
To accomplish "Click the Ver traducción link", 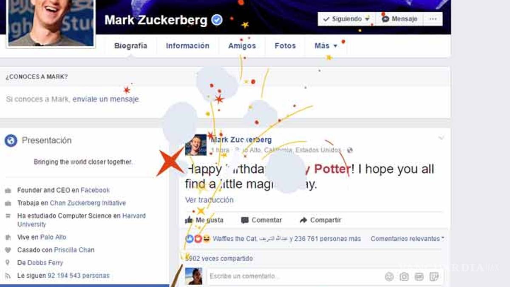I will (x=209, y=200).
